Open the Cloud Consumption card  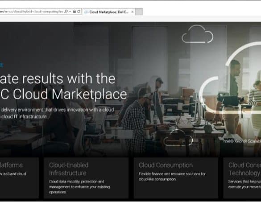click(176, 178)
